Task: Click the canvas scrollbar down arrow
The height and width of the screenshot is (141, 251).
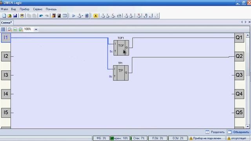Action: pyautogui.click(x=247, y=127)
